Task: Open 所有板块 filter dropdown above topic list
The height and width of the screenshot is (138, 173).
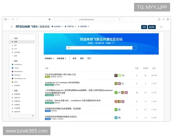Action: [49, 58]
